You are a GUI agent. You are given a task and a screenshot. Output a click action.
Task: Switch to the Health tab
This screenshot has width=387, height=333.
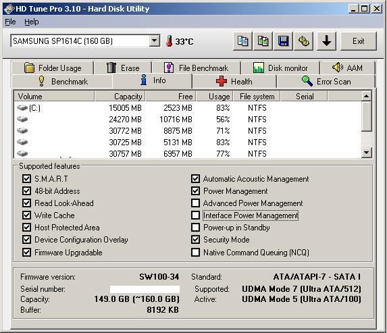[x=234, y=81]
